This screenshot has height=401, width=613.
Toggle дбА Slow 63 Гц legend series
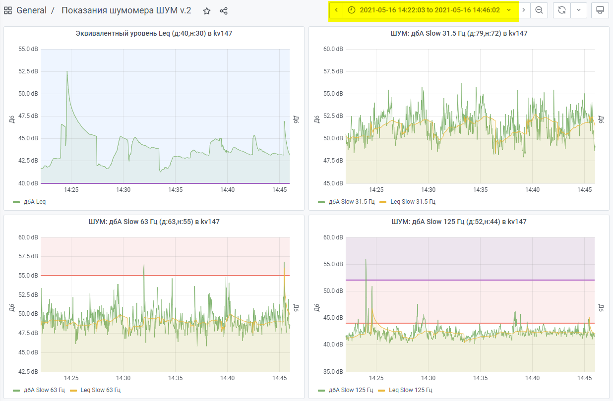[44, 390]
